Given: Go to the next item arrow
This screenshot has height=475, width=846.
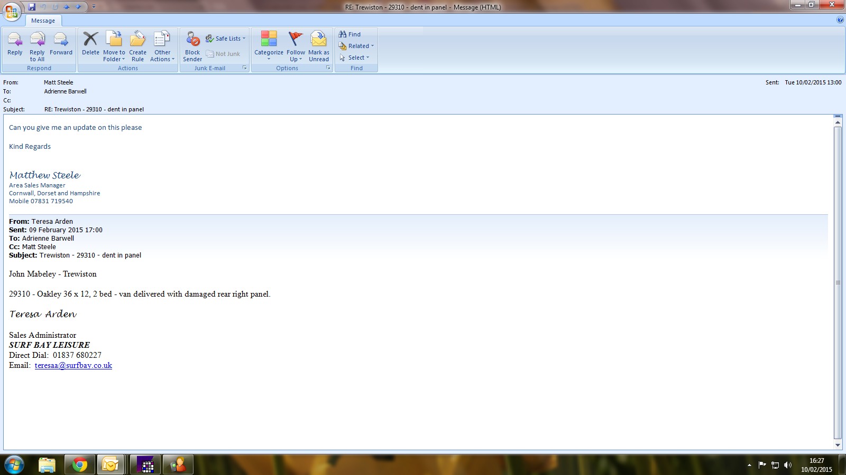Looking at the screenshot, I should pos(78,7).
